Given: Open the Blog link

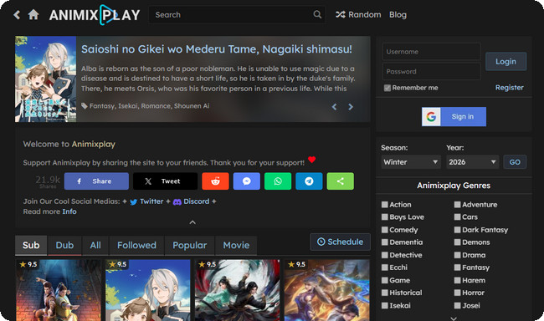Looking at the screenshot, I should click(398, 14).
